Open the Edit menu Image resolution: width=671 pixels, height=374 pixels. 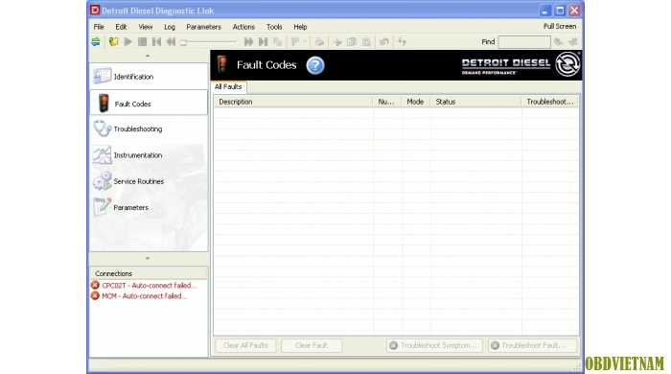(x=121, y=27)
